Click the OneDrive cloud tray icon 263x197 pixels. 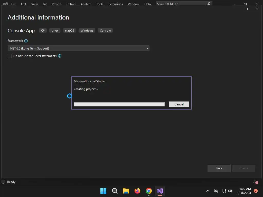tap(216, 191)
